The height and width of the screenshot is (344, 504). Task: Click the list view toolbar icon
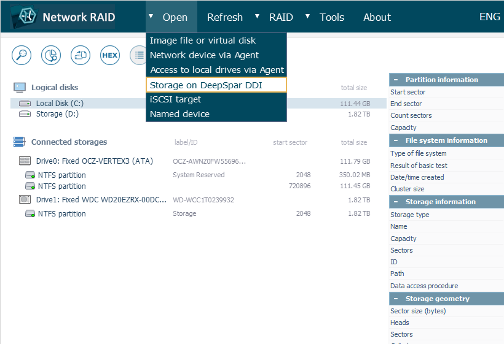tap(138, 55)
